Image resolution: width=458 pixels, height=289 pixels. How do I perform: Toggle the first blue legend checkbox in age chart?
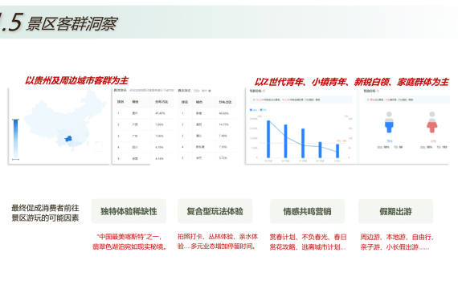[251, 110]
